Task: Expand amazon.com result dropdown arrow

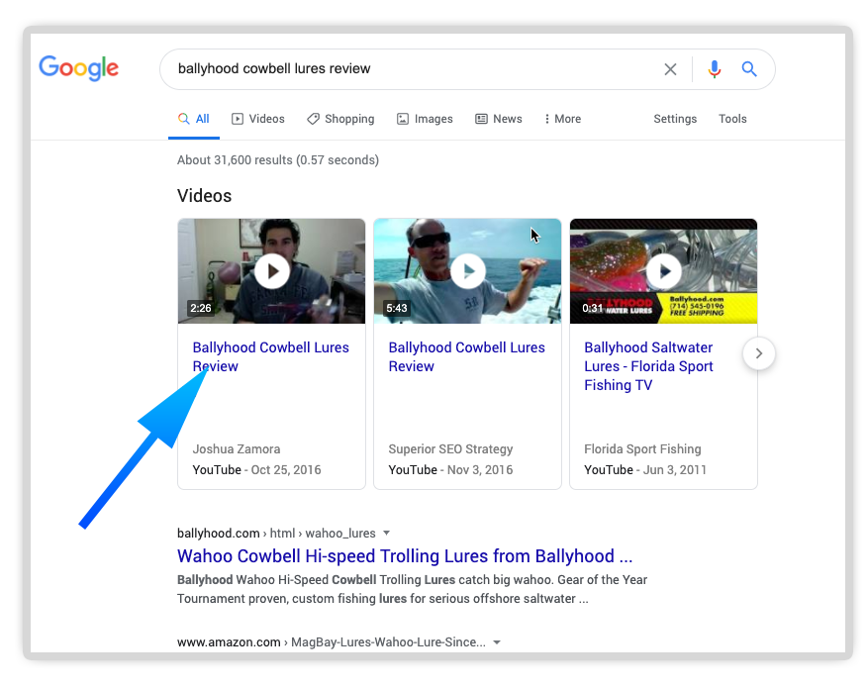Action: pos(497,642)
